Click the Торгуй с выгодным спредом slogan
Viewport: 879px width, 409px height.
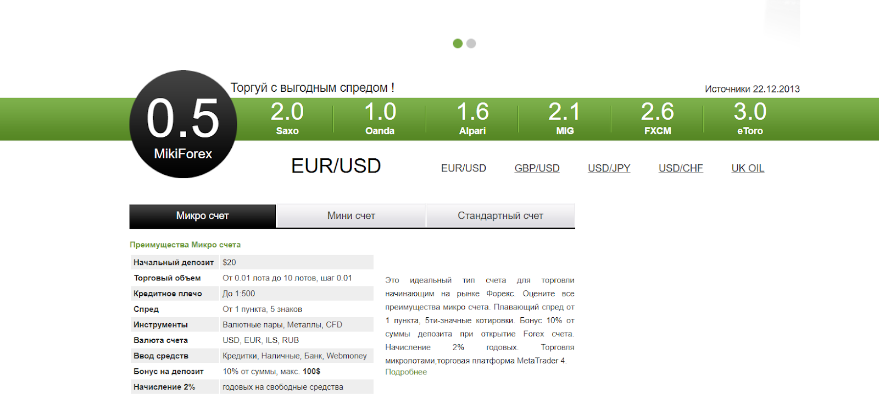(312, 88)
